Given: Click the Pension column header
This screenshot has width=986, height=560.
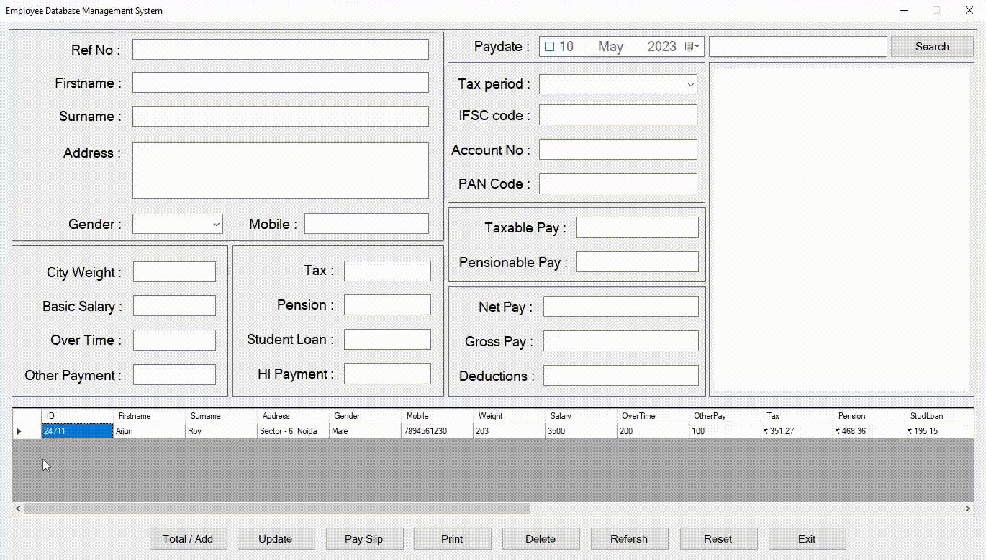Looking at the screenshot, I should tap(869, 416).
